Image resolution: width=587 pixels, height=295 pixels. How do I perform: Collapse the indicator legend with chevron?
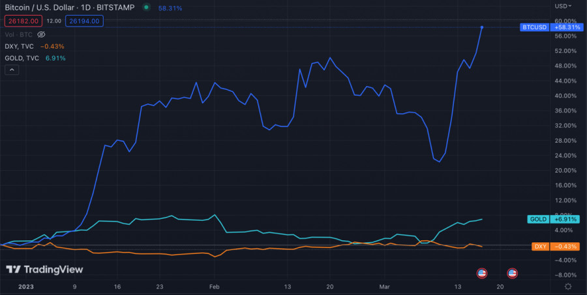tap(11, 70)
